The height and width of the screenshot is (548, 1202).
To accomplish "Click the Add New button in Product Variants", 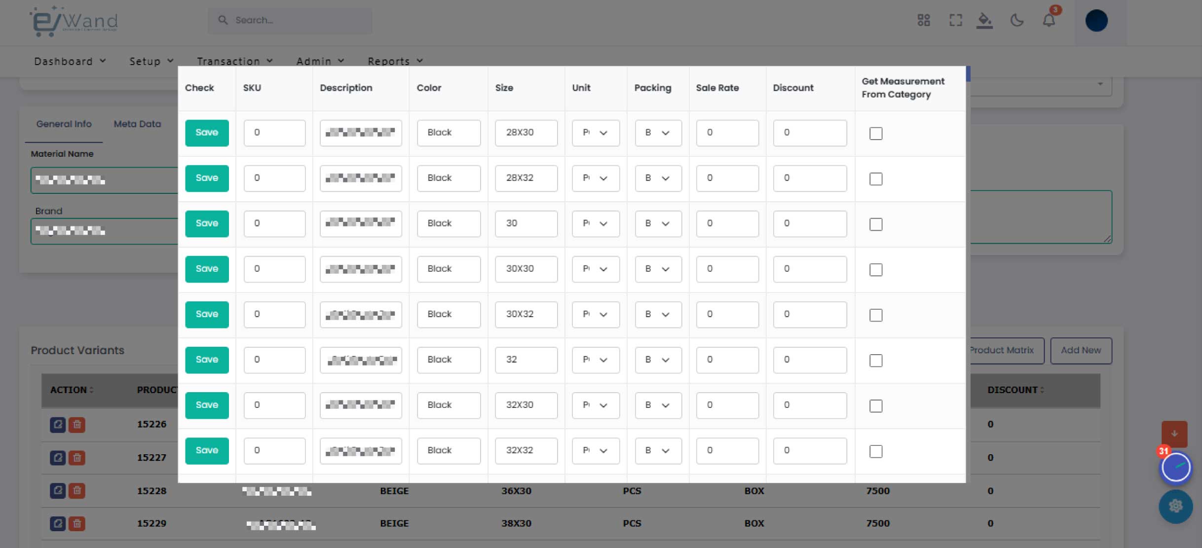I will [x=1081, y=350].
